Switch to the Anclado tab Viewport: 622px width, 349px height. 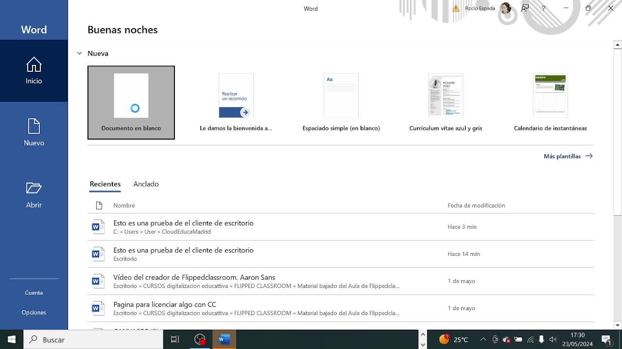[146, 184]
